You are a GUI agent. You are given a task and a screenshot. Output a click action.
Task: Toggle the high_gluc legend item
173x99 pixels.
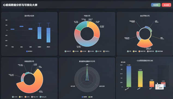click(x=43, y=97)
